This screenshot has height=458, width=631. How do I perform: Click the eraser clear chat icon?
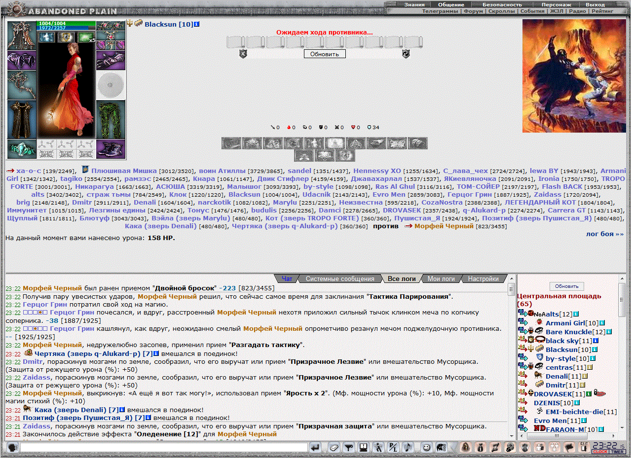pyautogui.click(x=334, y=448)
